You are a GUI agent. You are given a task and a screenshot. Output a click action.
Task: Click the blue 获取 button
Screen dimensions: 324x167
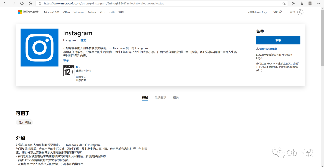(278, 40)
